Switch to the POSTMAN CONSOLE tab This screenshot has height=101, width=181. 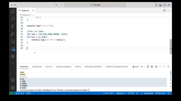(x=93, y=67)
